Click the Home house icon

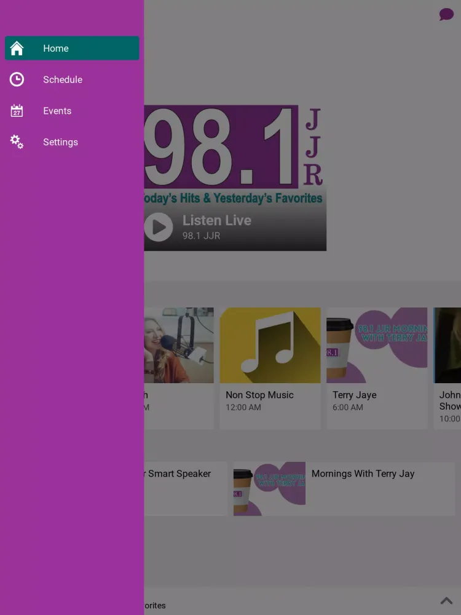[x=17, y=48]
